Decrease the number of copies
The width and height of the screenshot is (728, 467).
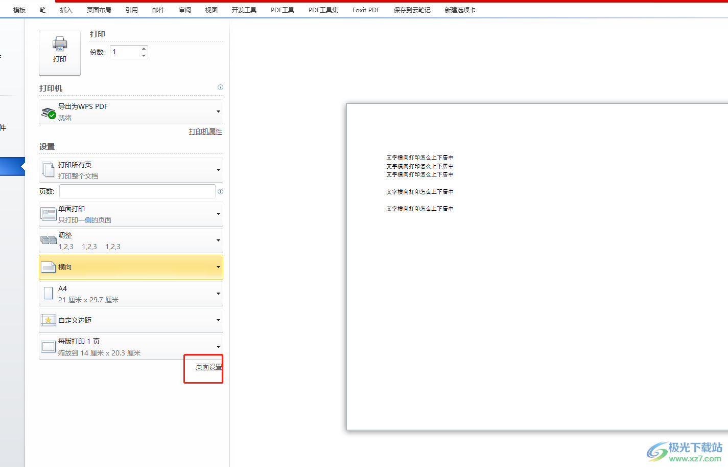click(x=144, y=55)
